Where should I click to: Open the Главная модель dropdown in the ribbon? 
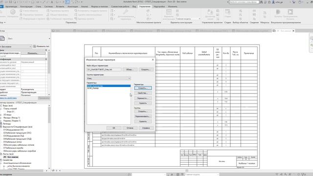[188, 19]
